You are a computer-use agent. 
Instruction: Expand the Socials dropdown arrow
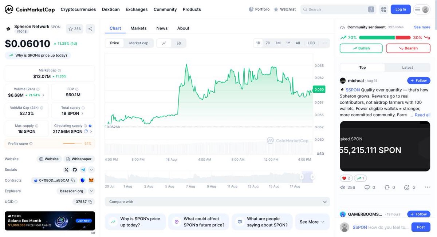click(x=91, y=170)
